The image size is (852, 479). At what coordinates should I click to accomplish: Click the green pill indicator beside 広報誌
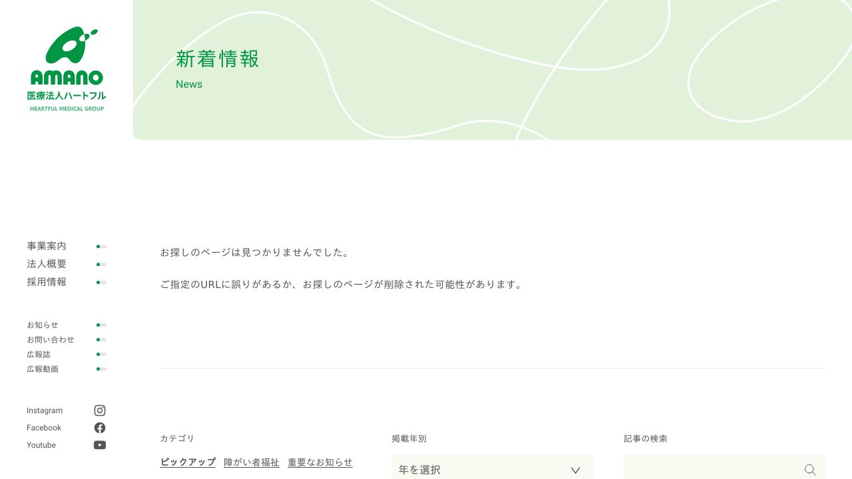[x=101, y=354]
